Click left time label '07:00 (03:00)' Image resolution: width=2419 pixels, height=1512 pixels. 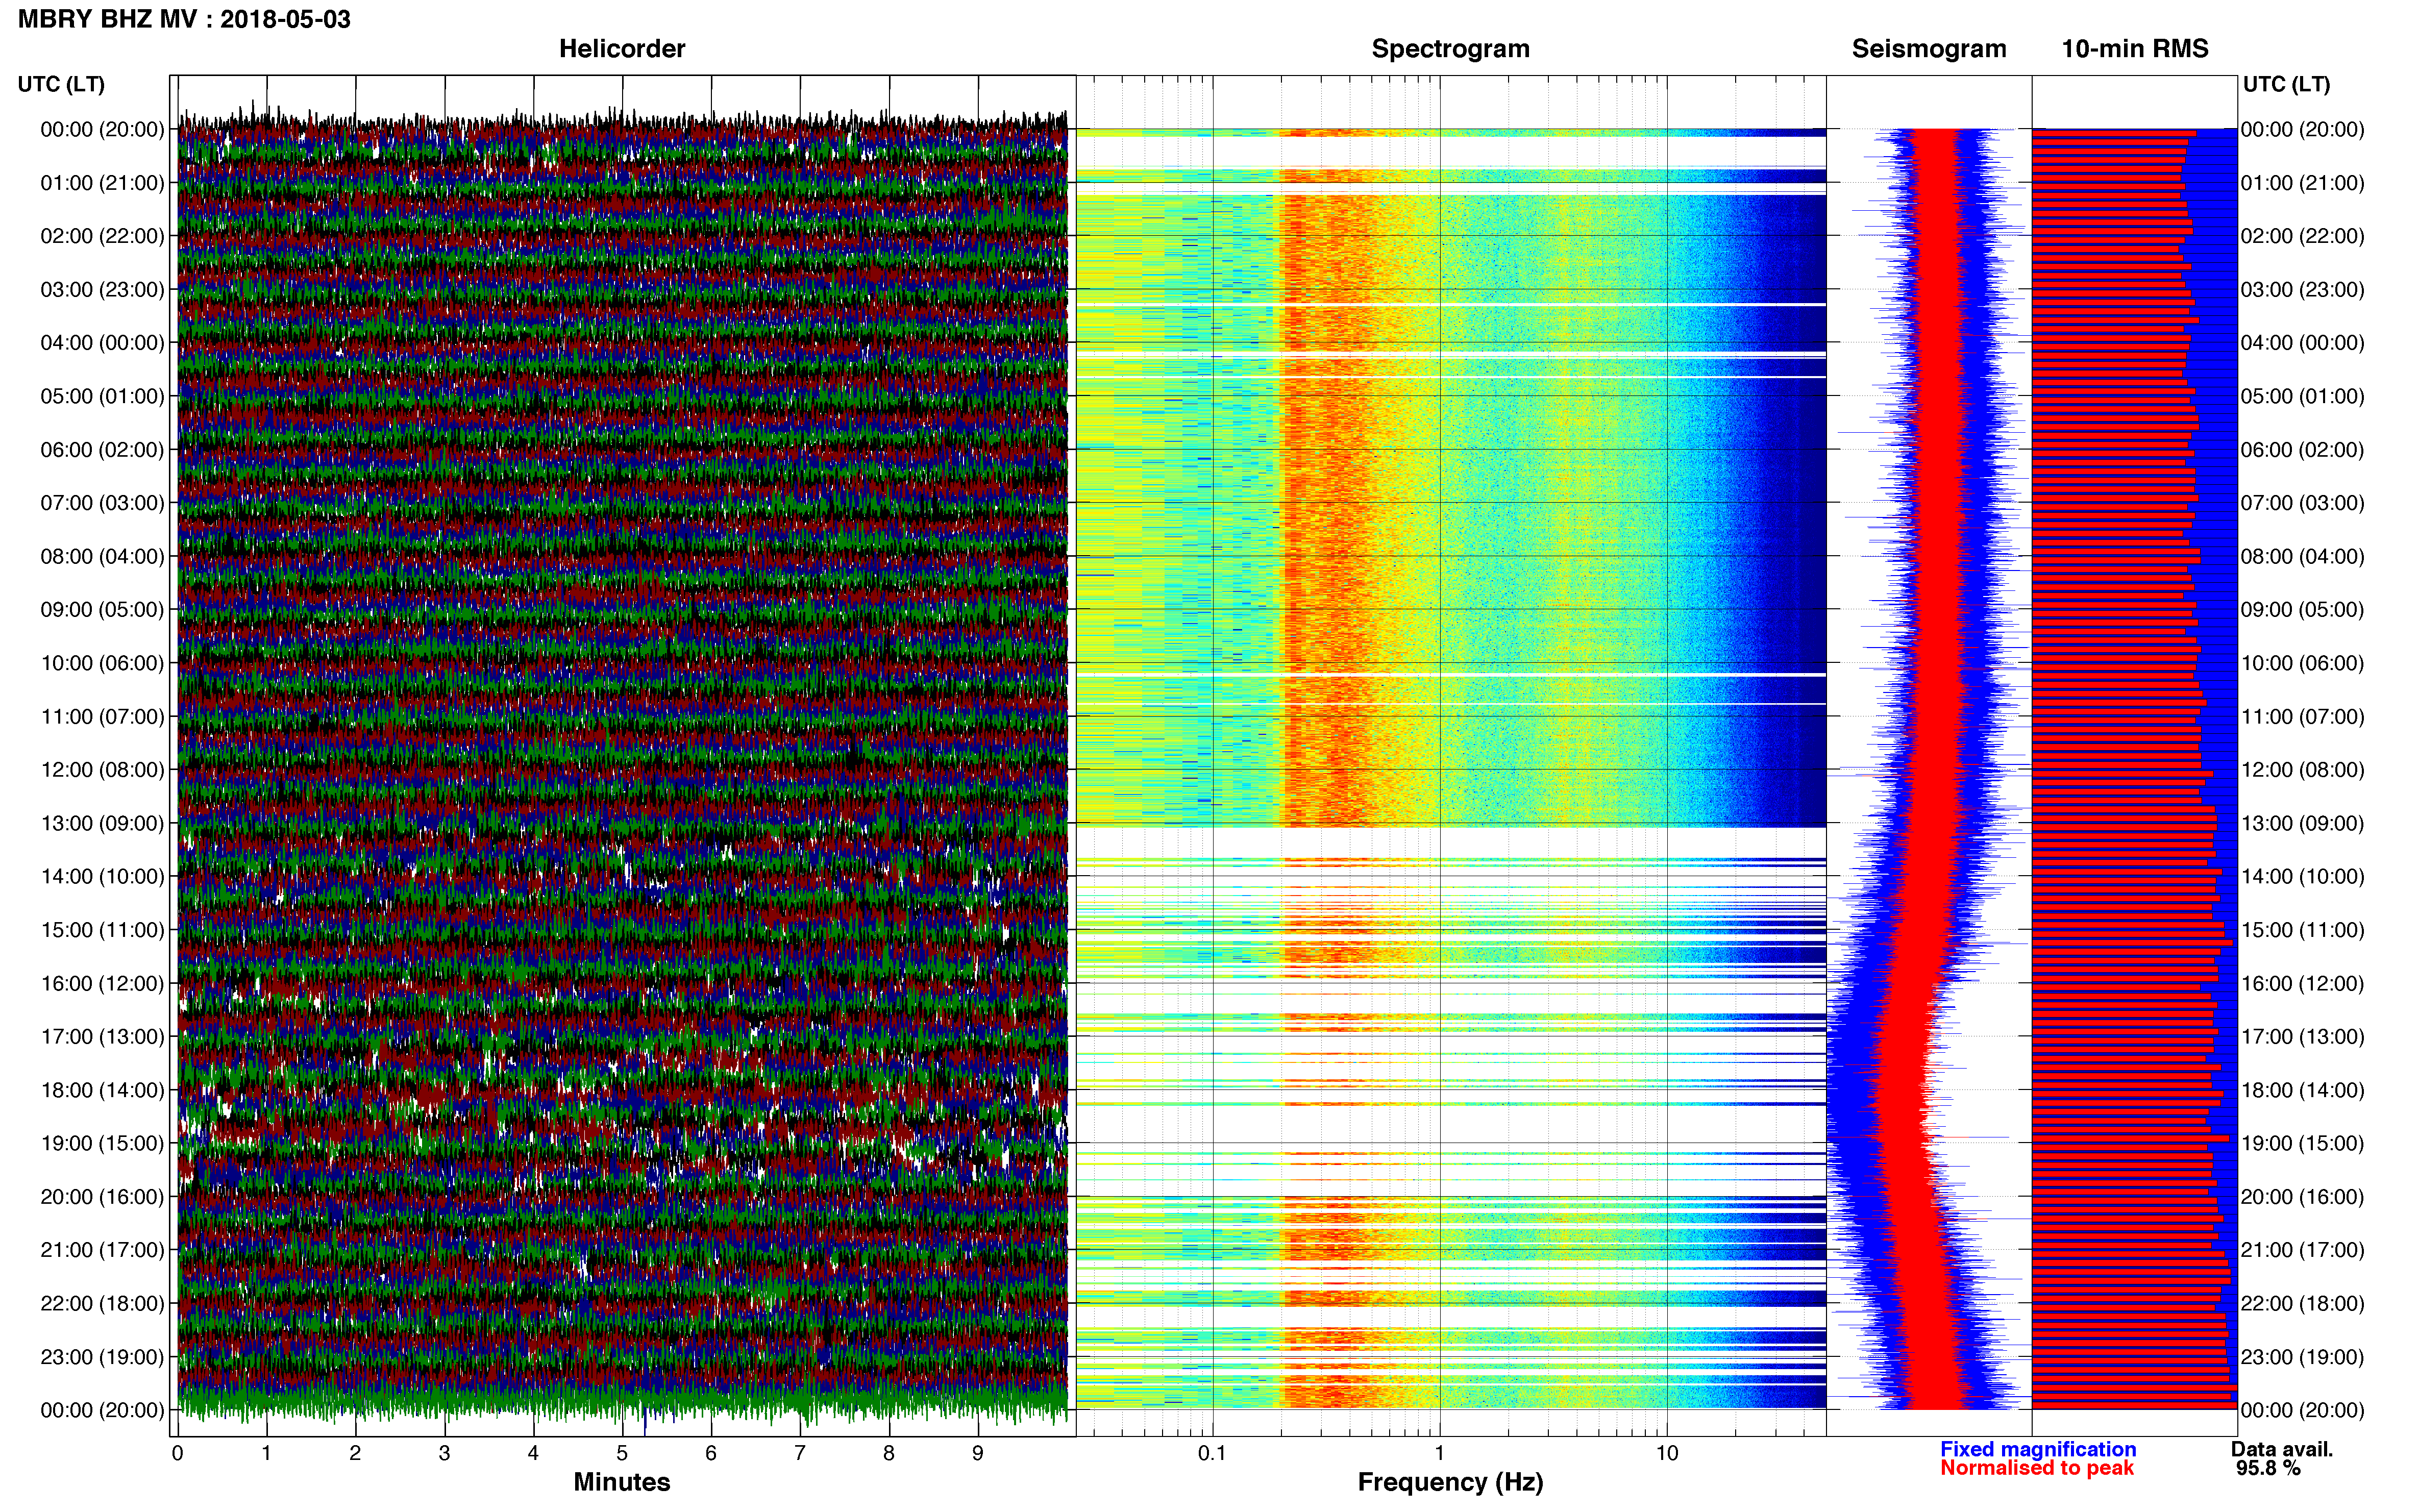pyautogui.click(x=102, y=503)
